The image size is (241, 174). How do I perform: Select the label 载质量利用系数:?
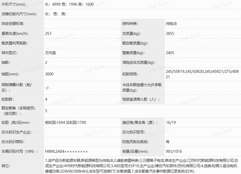tap(15, 43)
